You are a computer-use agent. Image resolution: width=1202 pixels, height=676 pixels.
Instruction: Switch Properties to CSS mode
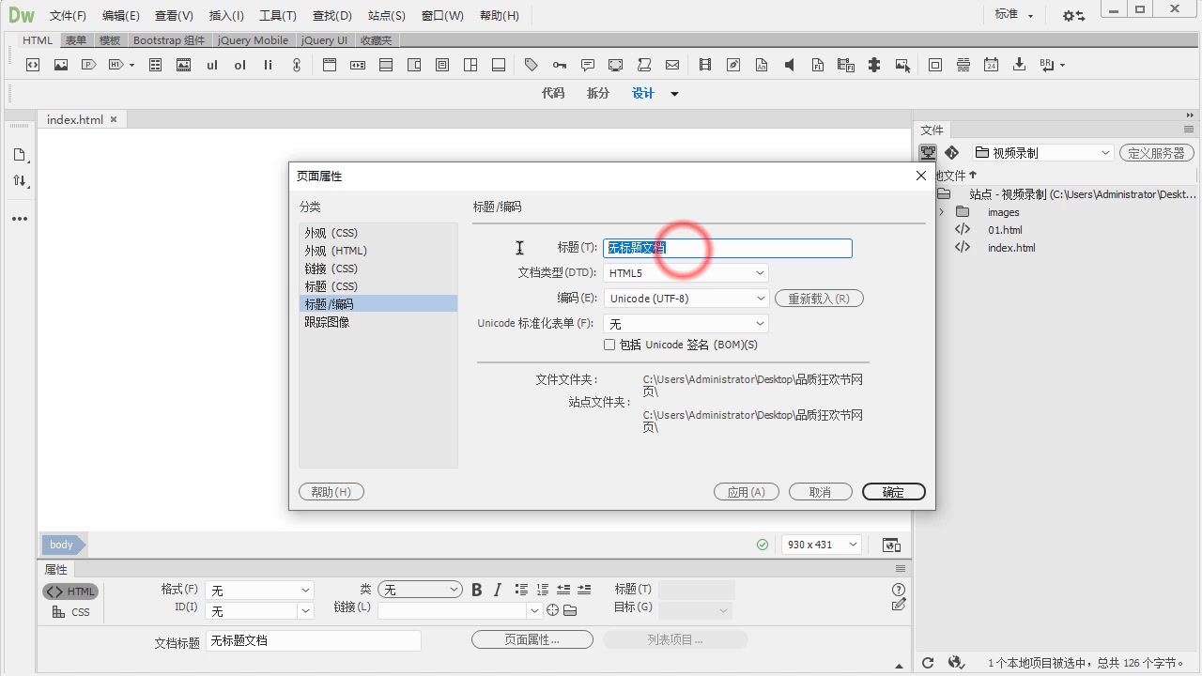coord(70,612)
